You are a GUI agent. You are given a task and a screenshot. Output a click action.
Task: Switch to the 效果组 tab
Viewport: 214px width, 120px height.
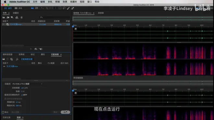pyautogui.click(x=21, y=54)
